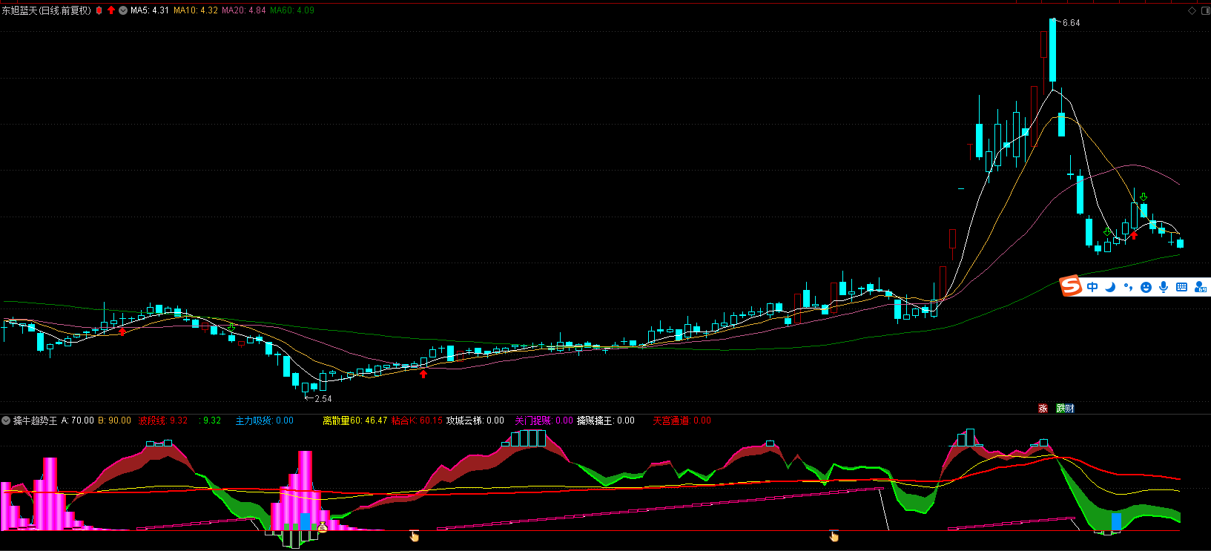The height and width of the screenshot is (551, 1211).
Task: Click the red candlestick icon beside stock name
Action: pos(99,10)
